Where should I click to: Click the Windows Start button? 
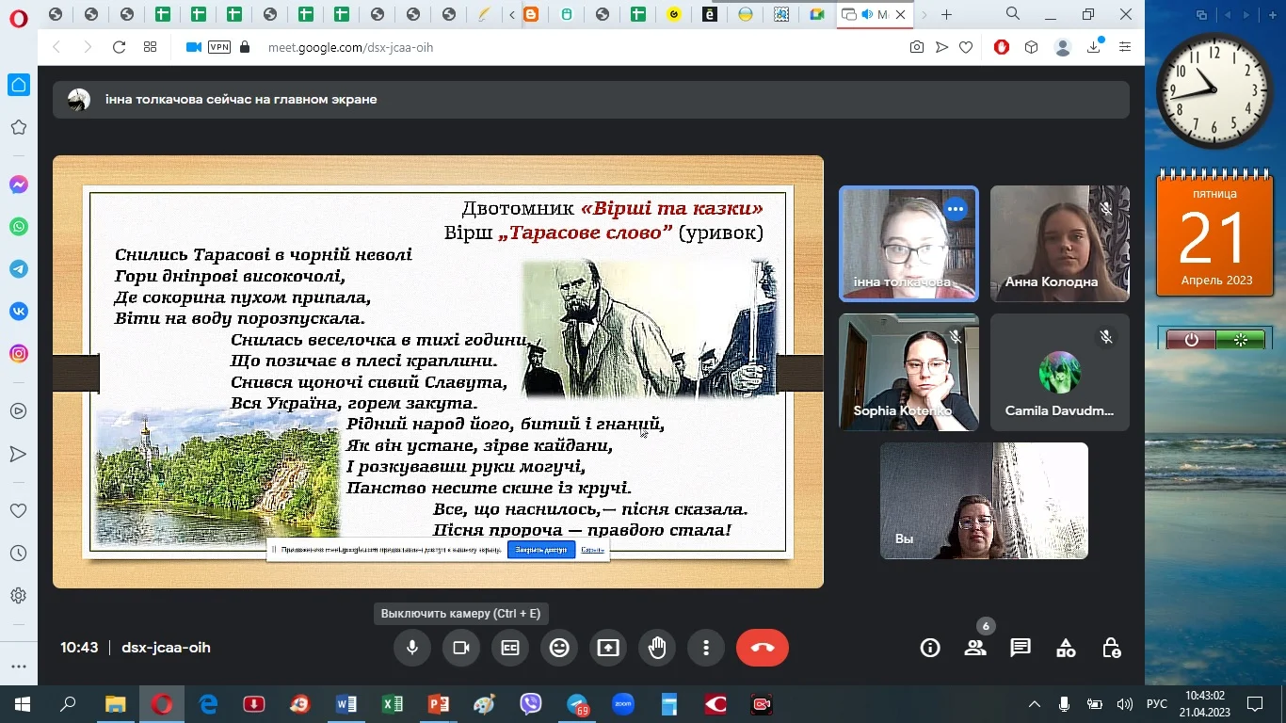point(22,704)
